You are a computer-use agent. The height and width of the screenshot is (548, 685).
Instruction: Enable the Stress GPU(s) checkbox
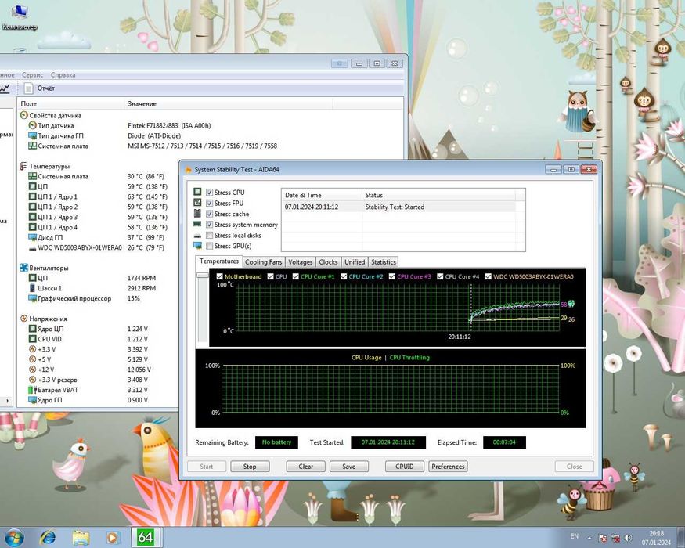[x=210, y=246]
